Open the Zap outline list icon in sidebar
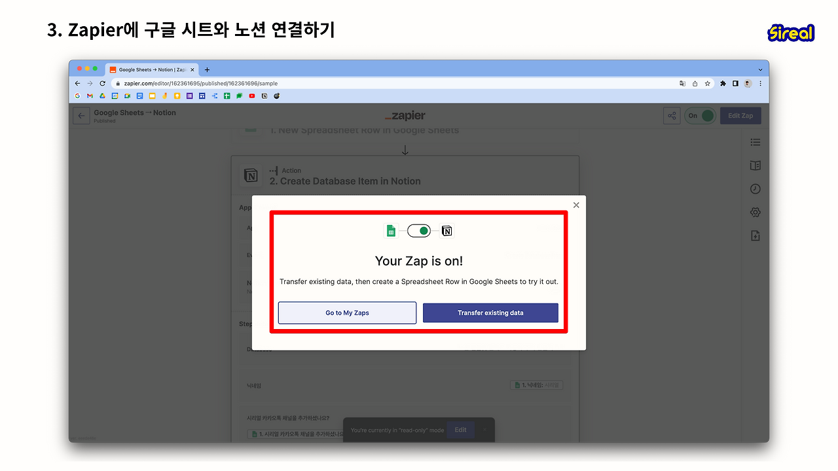Viewport: 838px width, 471px height. coord(755,142)
